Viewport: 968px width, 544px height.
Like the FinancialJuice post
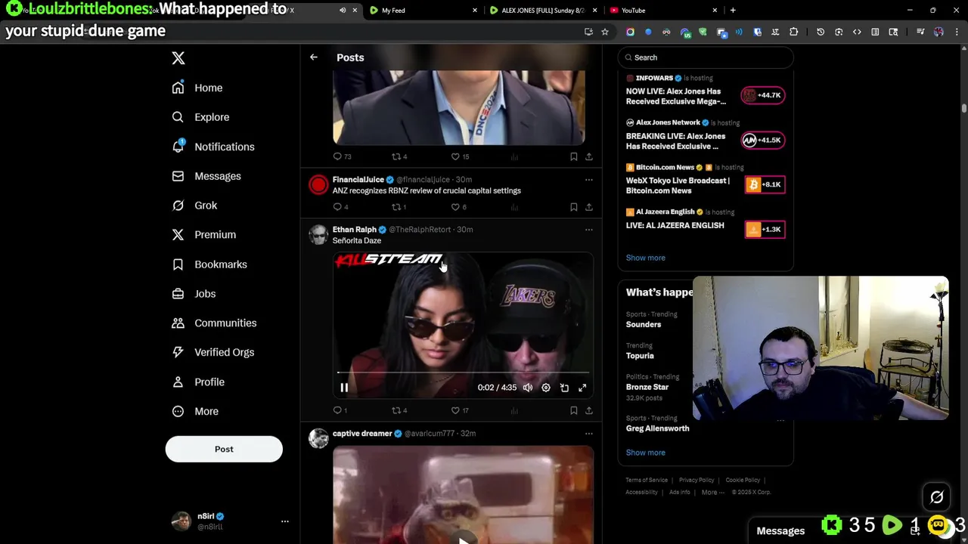(458, 207)
